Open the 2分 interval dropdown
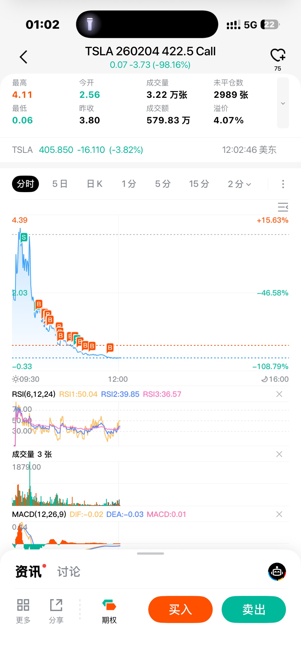The image size is (301, 656). click(x=239, y=184)
